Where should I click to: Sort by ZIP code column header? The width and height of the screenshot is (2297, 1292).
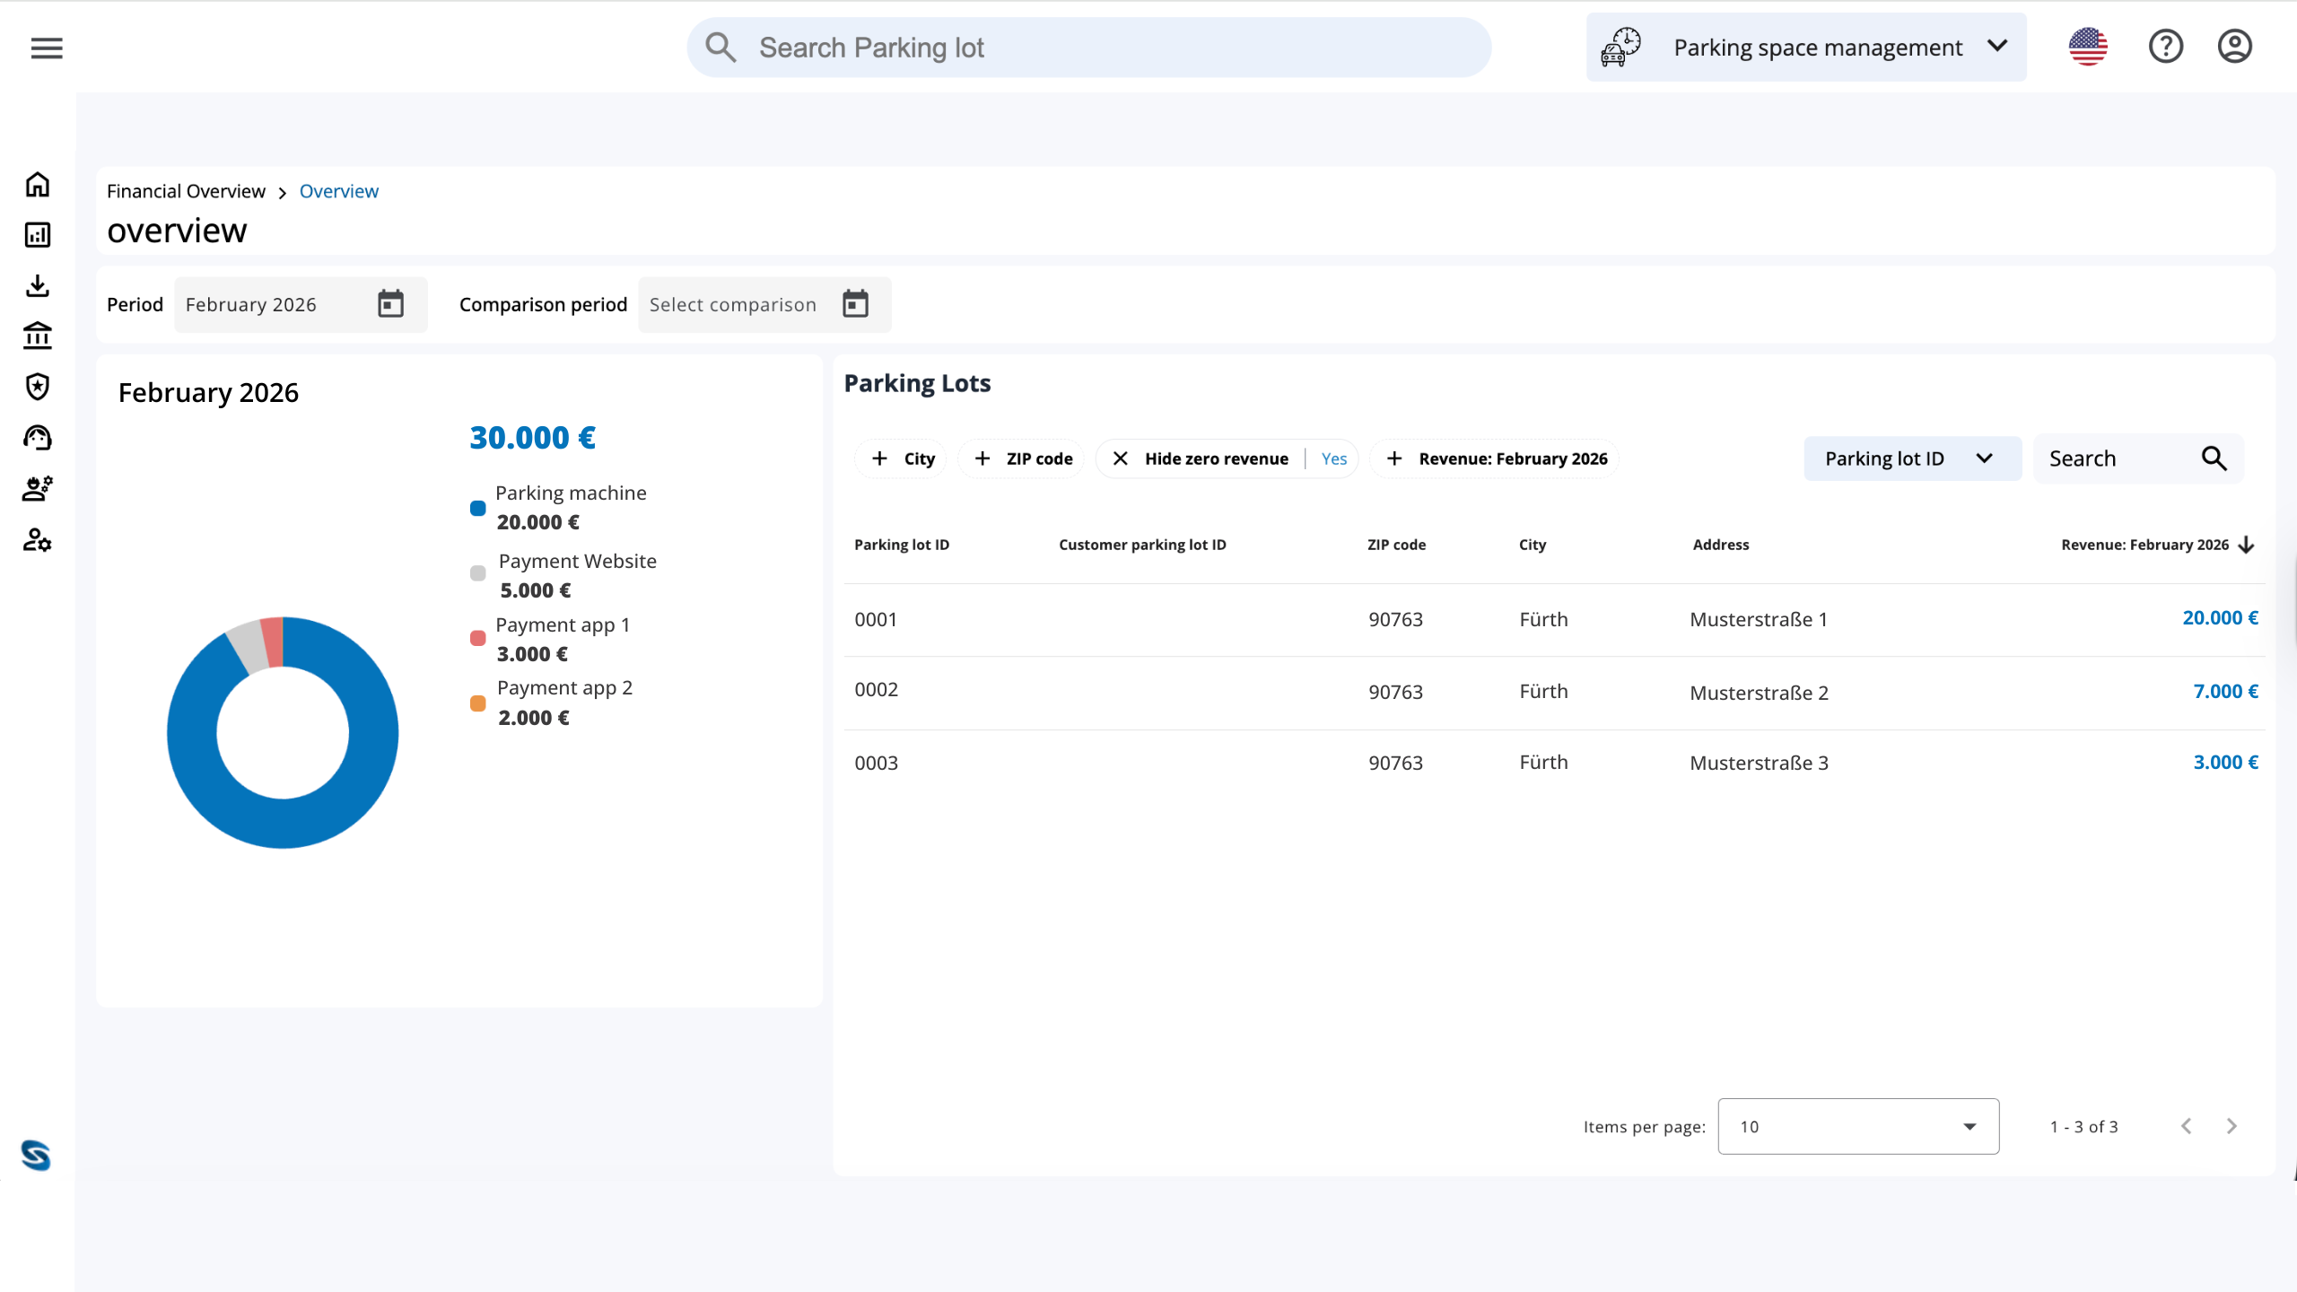point(1396,545)
